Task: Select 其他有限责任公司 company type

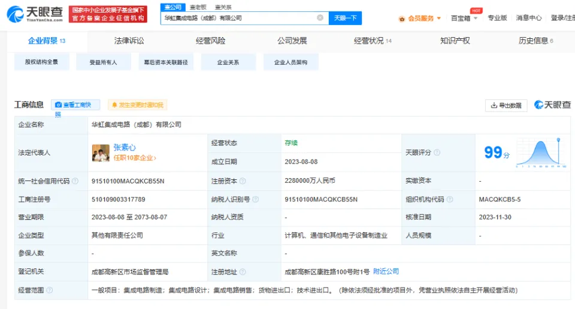Action: (x=117, y=235)
